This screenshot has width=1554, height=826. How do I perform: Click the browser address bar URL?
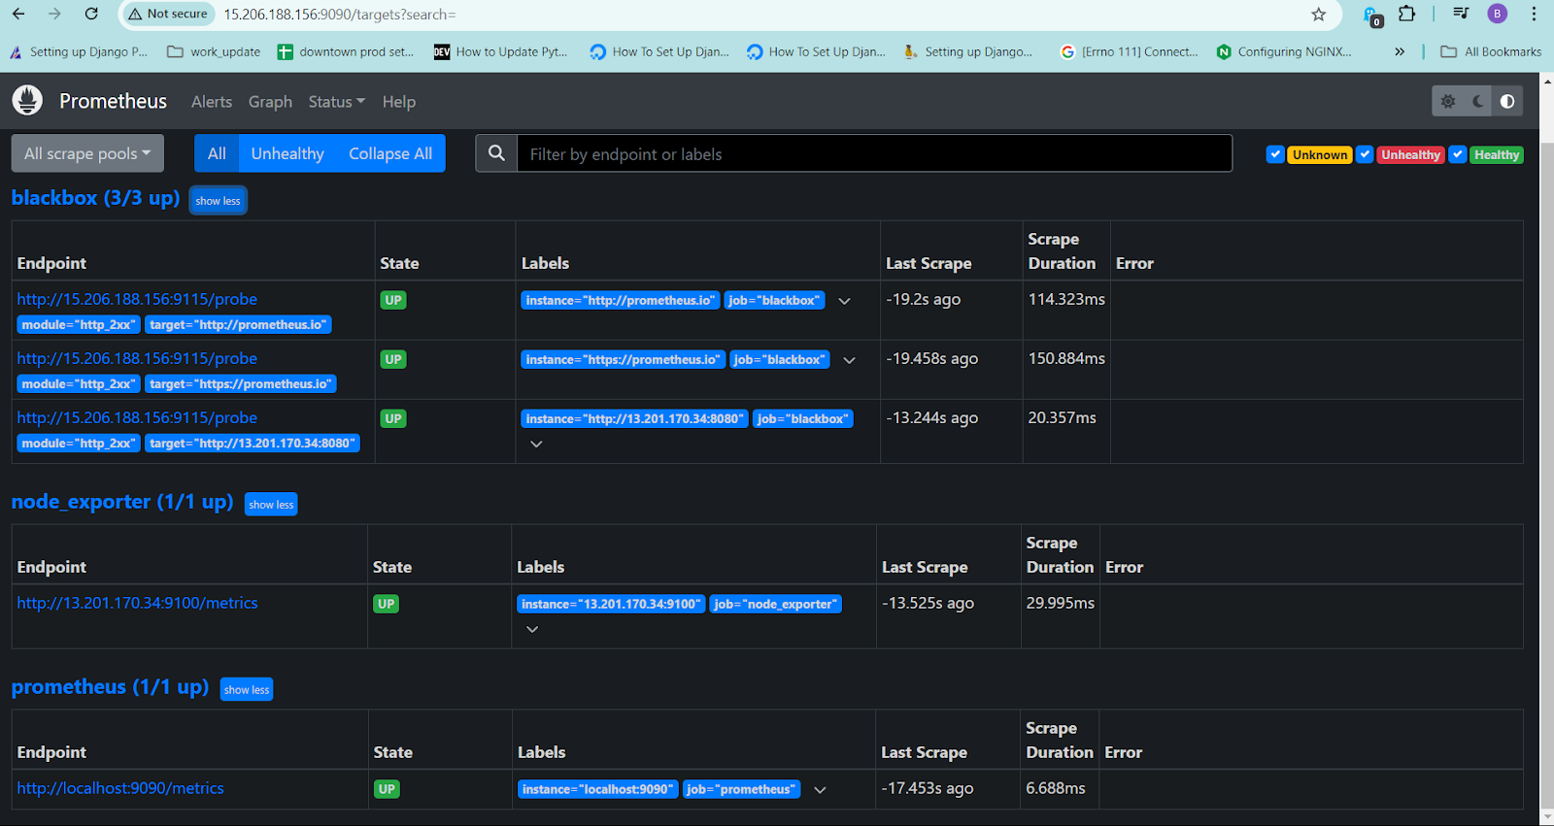(x=340, y=15)
